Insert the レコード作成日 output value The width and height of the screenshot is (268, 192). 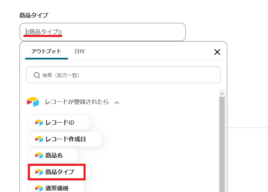[x=66, y=139]
